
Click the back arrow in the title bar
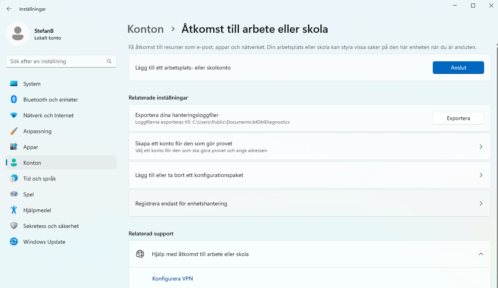tap(9, 9)
